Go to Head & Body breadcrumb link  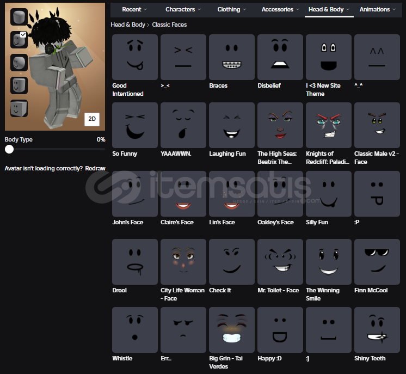tap(128, 25)
